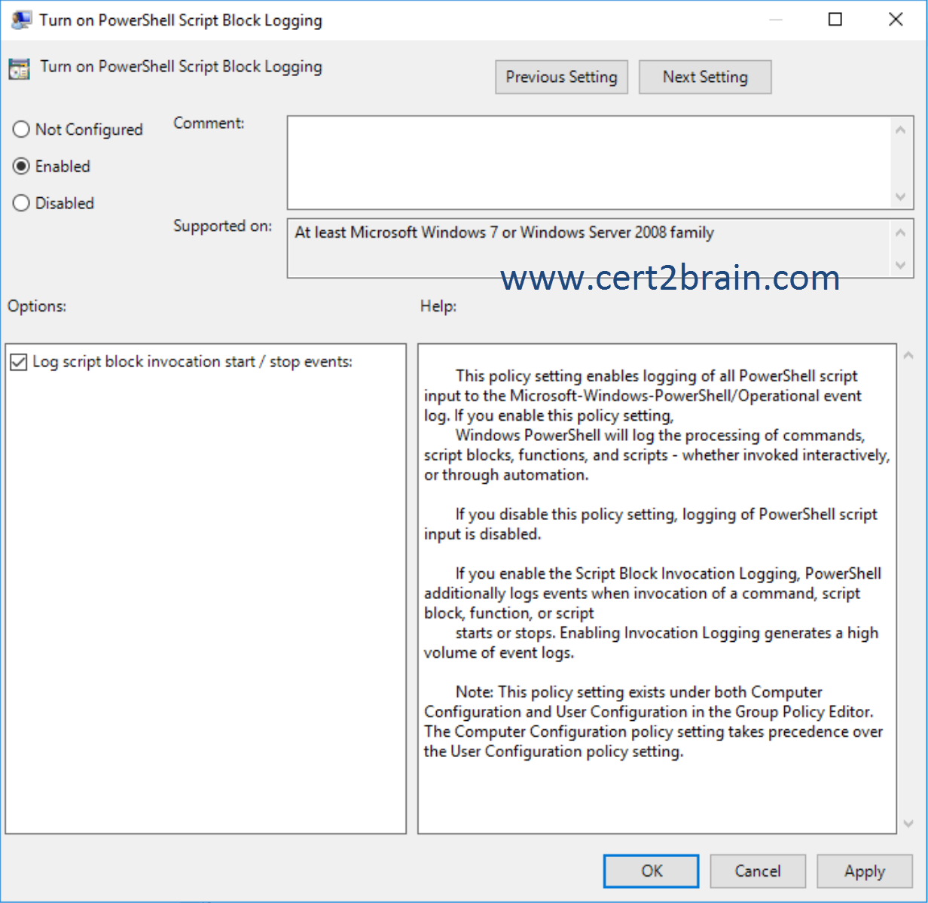928x903 pixels.
Task: Toggle Log script block invocation start/stop events
Action: coord(19,362)
